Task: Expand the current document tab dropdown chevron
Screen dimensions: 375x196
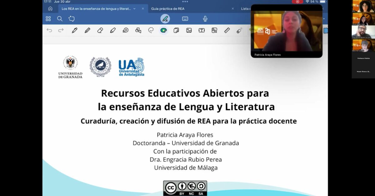Action: (134, 9)
